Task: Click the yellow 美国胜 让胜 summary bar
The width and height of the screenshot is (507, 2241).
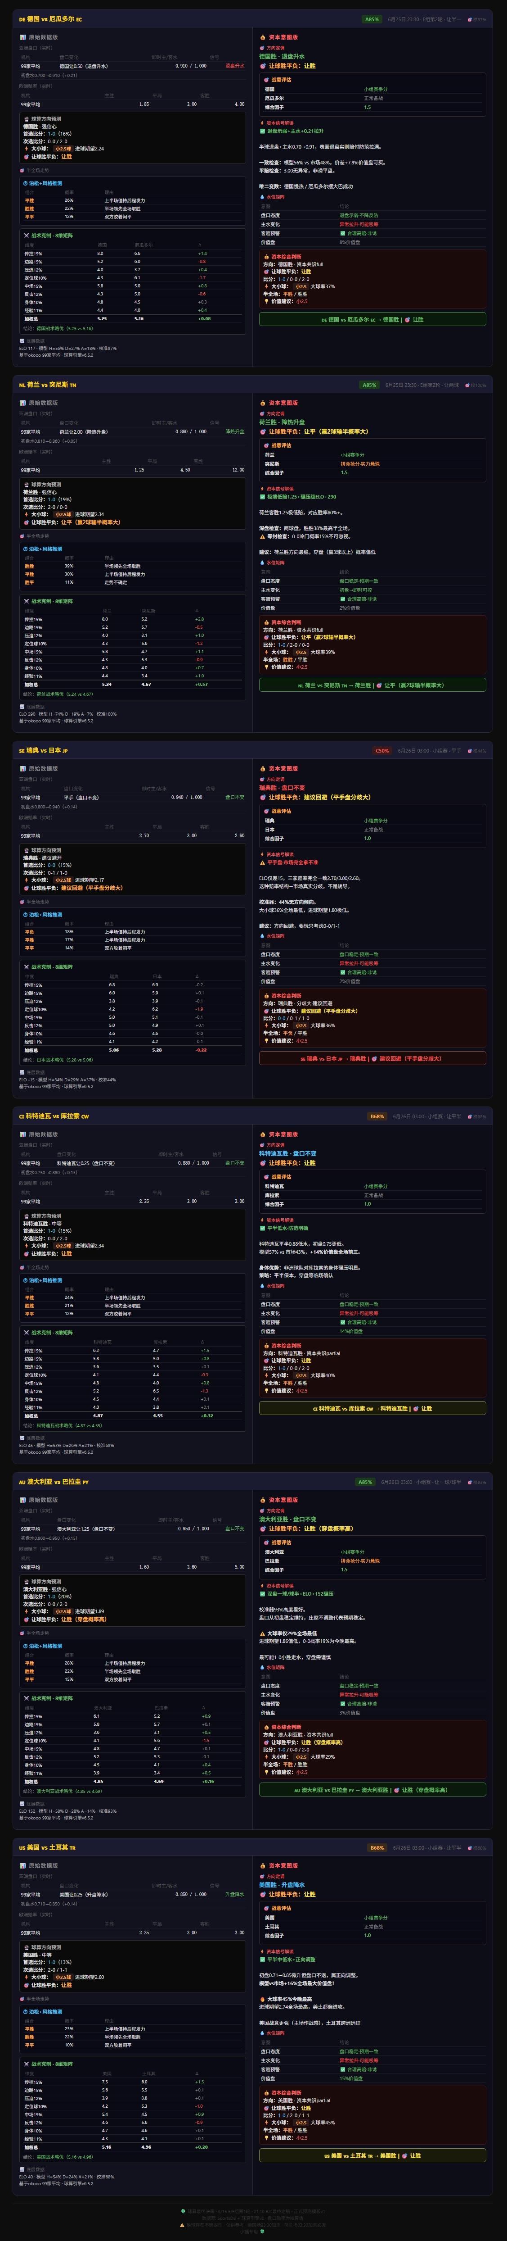Action: pyautogui.click(x=372, y=2156)
